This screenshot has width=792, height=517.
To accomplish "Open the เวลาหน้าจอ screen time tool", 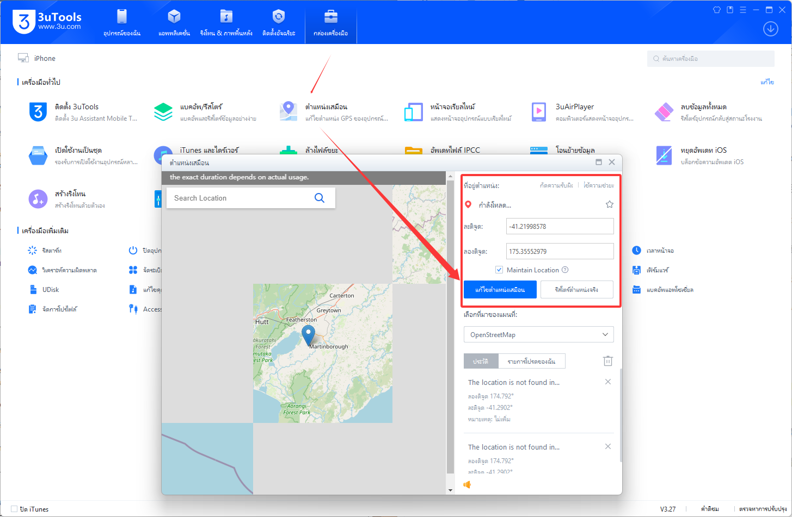I will click(653, 251).
